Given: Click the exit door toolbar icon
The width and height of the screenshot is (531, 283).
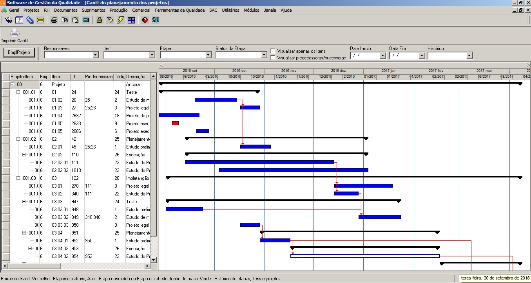Looking at the screenshot, I should coord(156,20).
